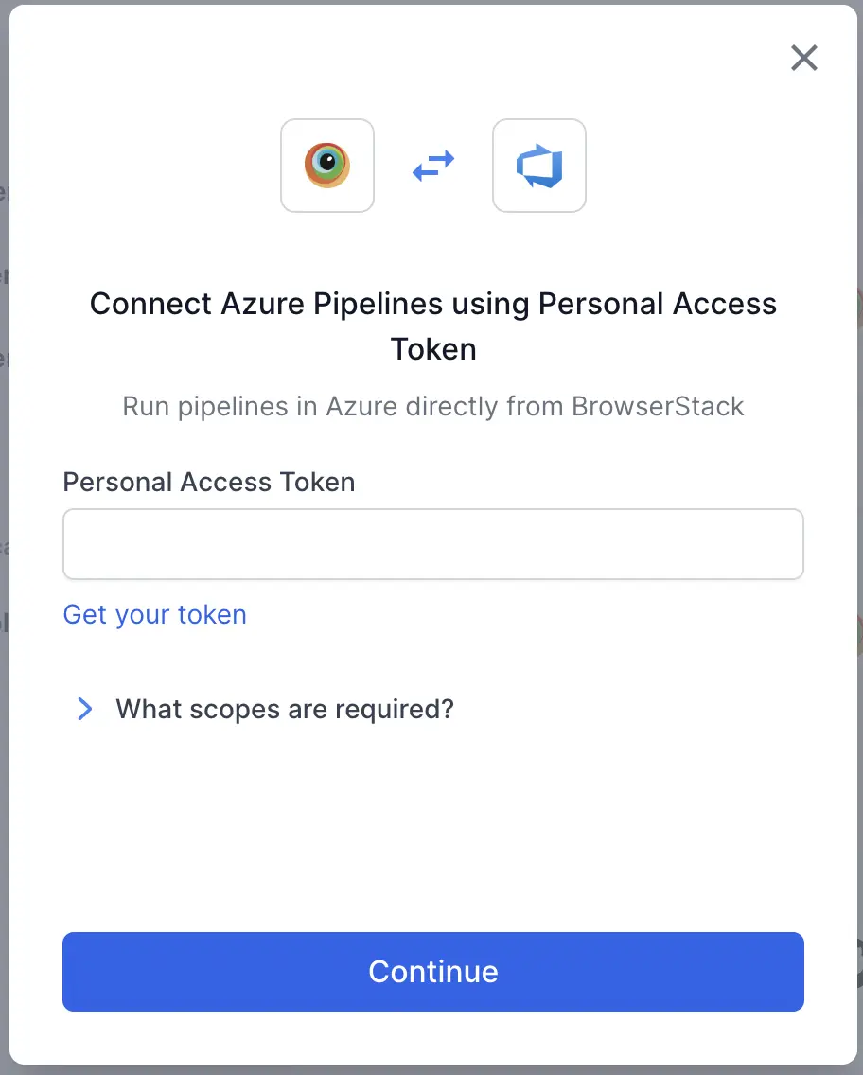
Task: Follow the "Get your token" link
Action: [x=155, y=614]
